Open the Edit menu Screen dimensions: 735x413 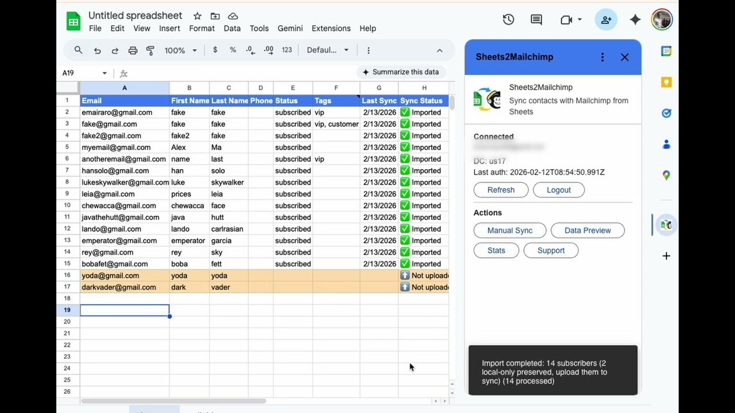(x=117, y=28)
